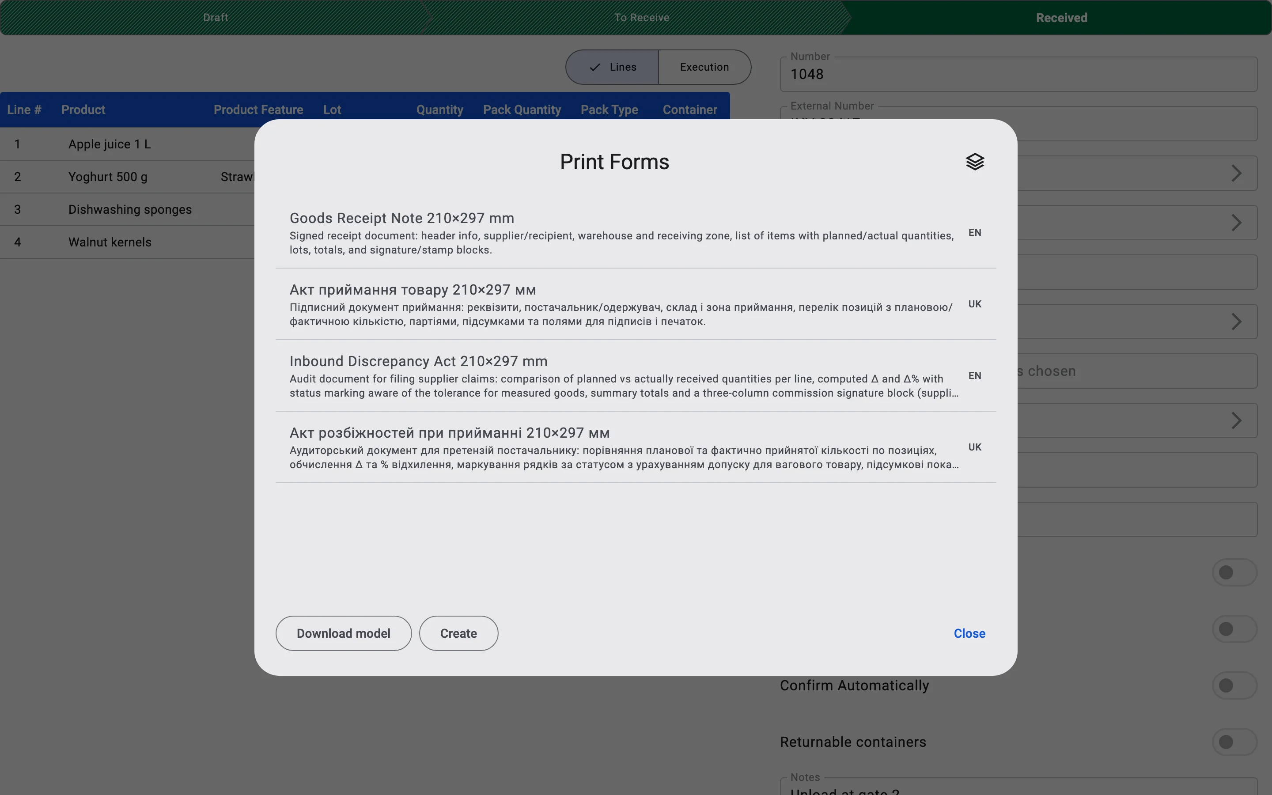Select Акт розбіжностей при прийманні form
This screenshot has height=795, width=1272.
pyautogui.click(x=636, y=447)
